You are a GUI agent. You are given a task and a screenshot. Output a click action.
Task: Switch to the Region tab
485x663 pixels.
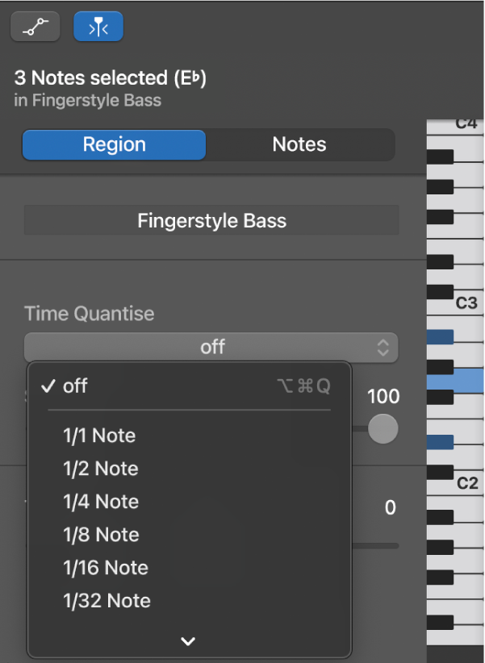pos(113,144)
